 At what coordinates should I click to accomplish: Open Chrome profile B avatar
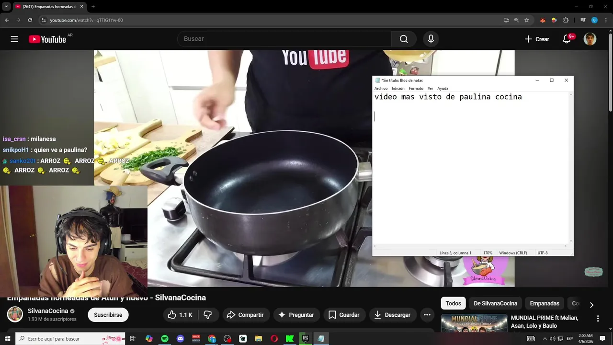click(594, 20)
